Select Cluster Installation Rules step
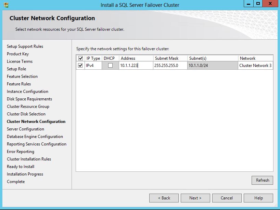 tap(29, 159)
